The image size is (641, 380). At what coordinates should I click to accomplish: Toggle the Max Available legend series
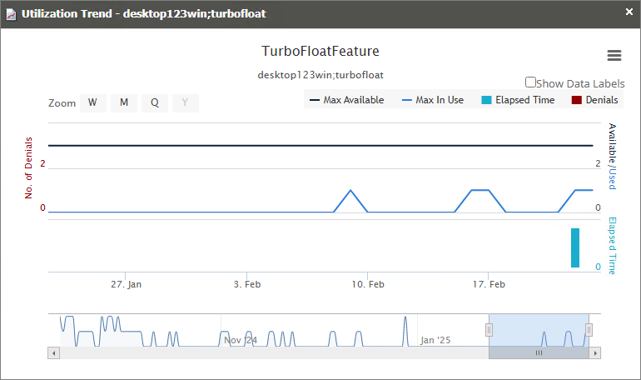pyautogui.click(x=346, y=100)
